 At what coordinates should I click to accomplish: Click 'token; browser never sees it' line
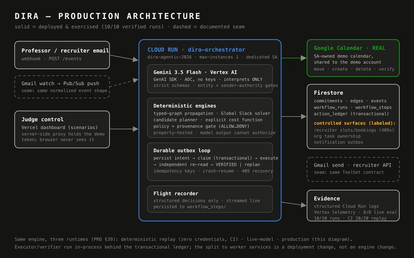[58, 140]
